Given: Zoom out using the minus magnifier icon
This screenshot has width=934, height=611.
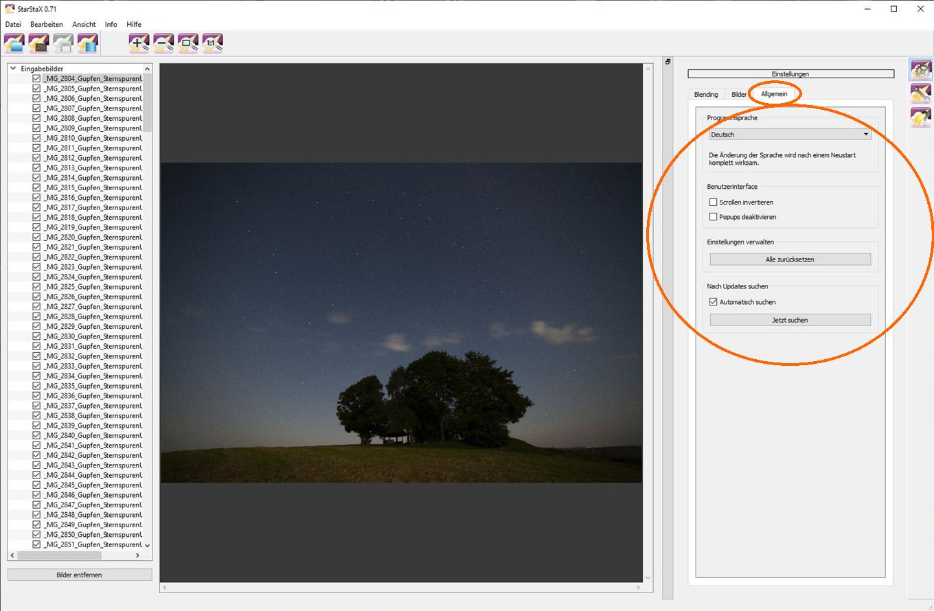Looking at the screenshot, I should [163, 43].
